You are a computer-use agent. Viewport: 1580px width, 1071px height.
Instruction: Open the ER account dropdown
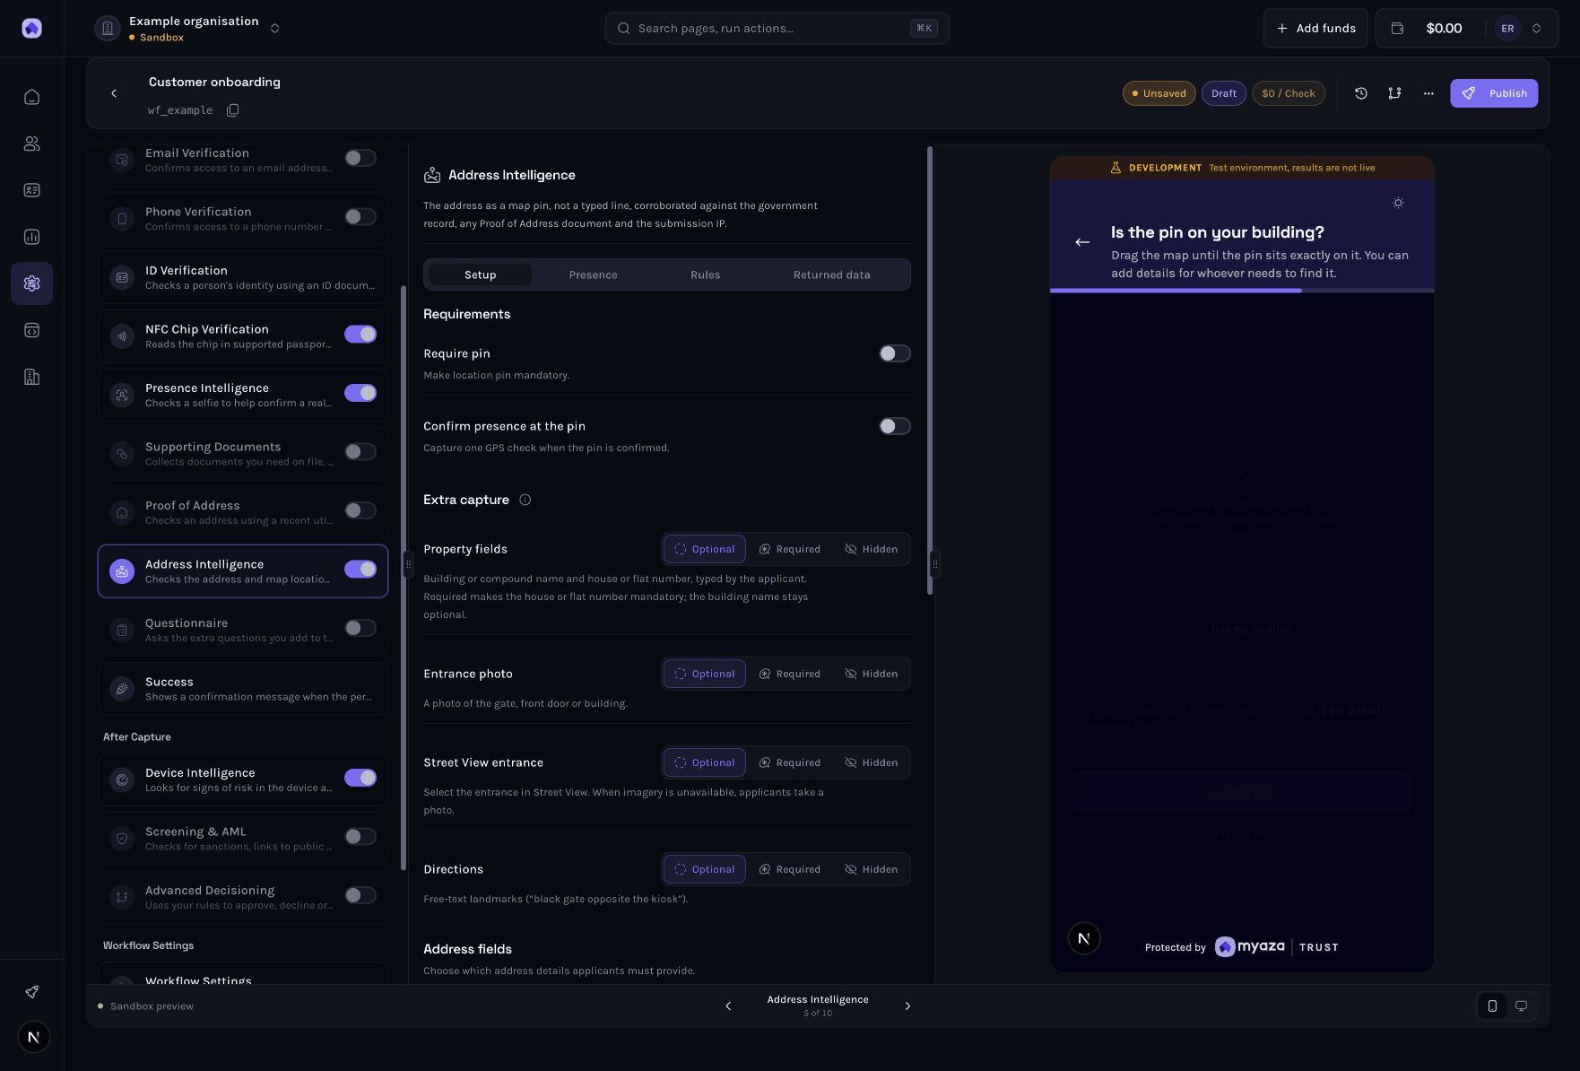(x=1522, y=29)
